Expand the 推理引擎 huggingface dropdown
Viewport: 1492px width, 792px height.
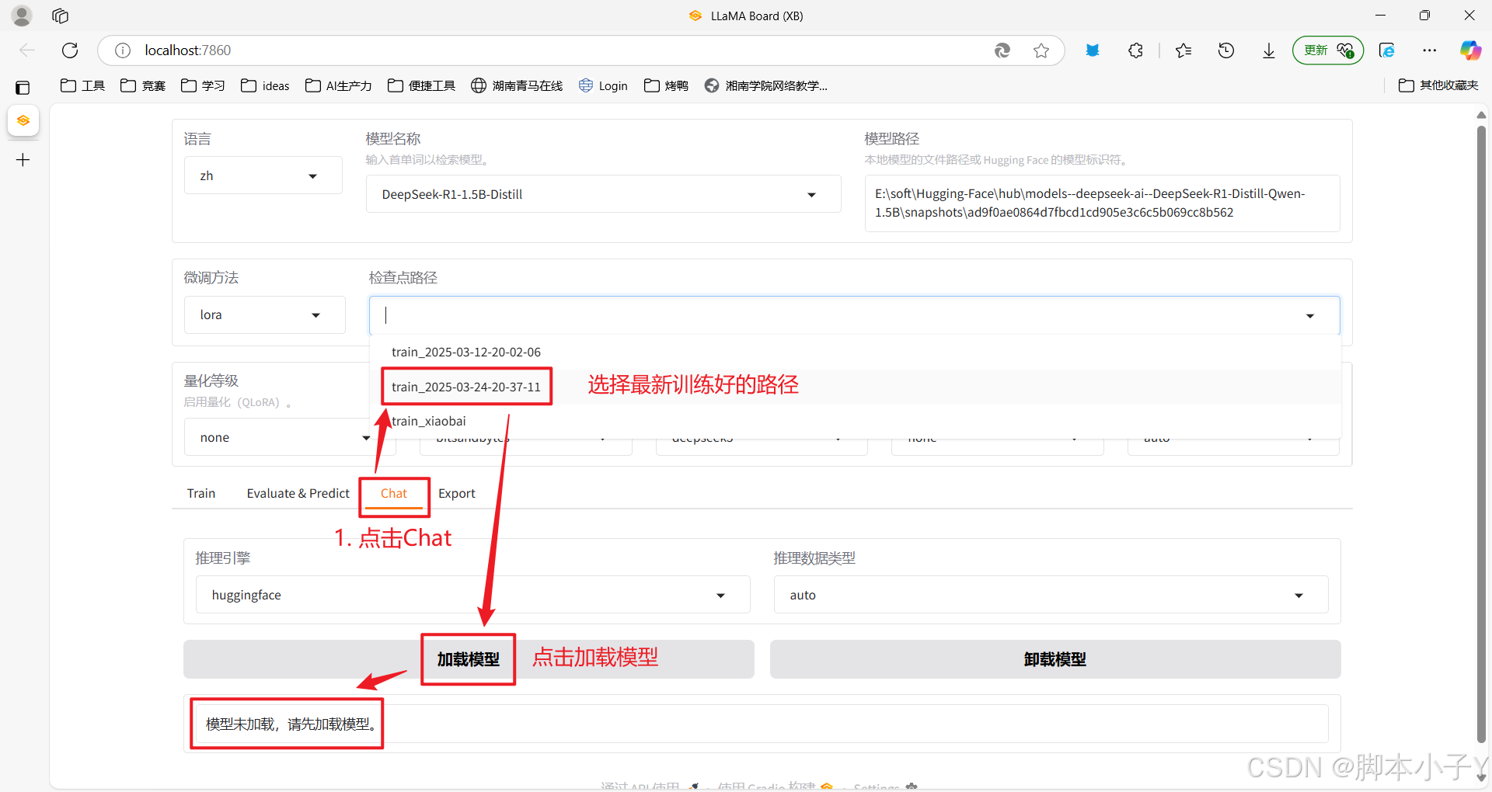[472, 595]
